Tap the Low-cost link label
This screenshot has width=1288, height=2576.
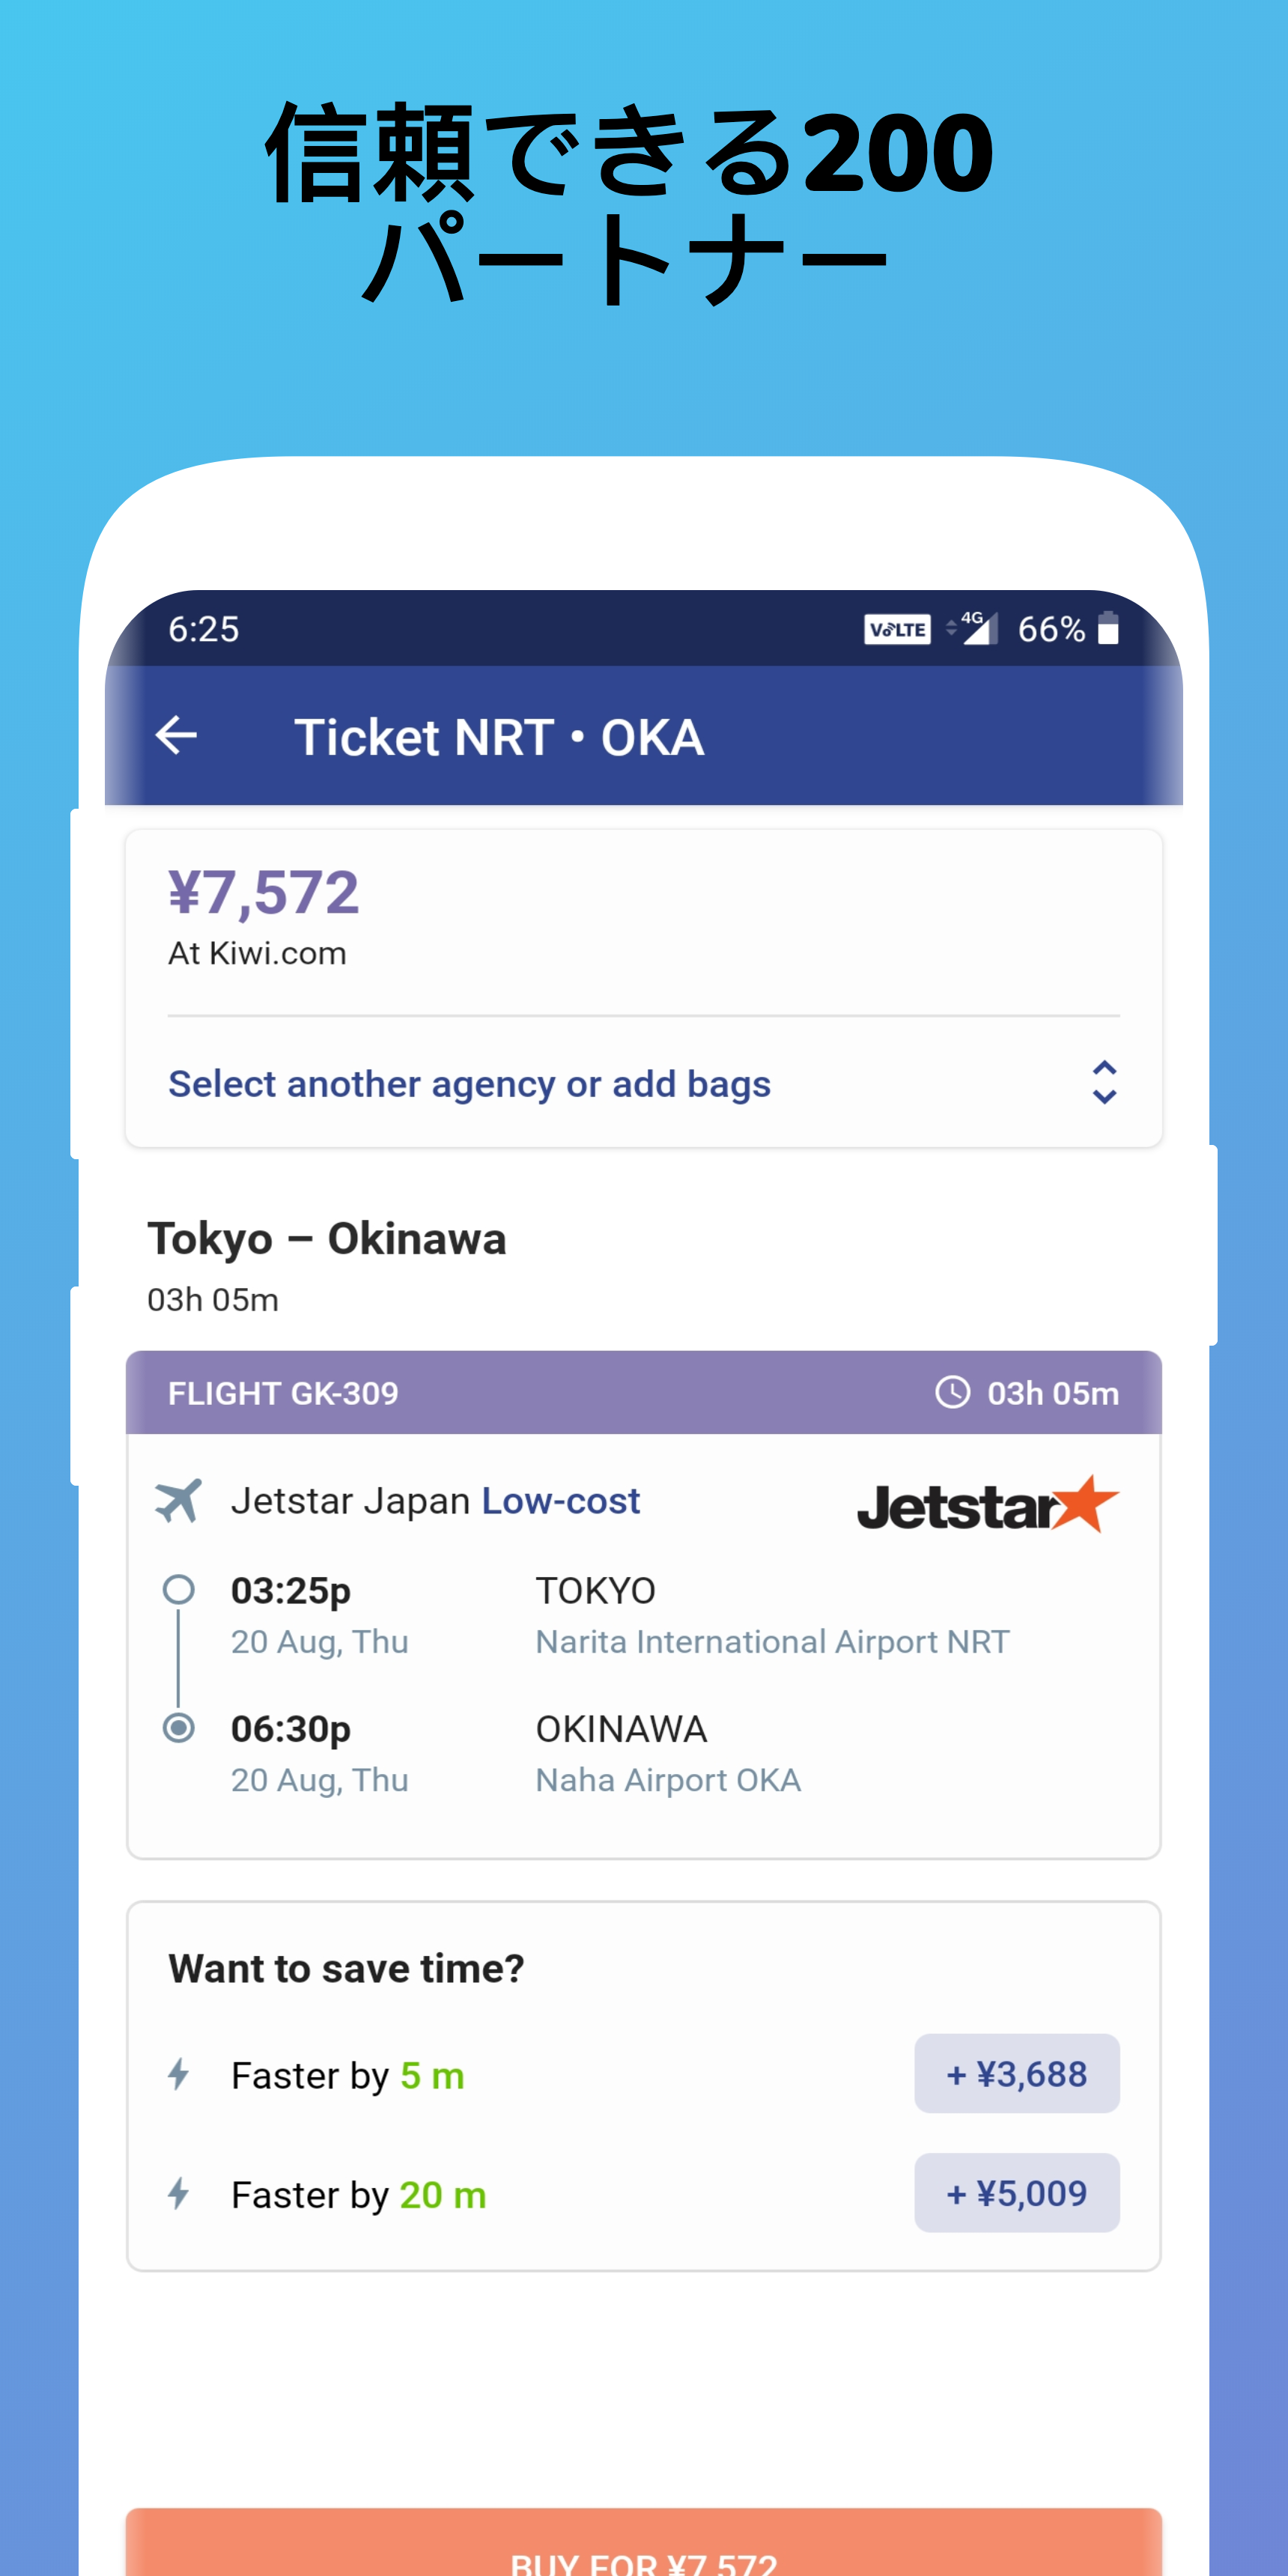560,1501
